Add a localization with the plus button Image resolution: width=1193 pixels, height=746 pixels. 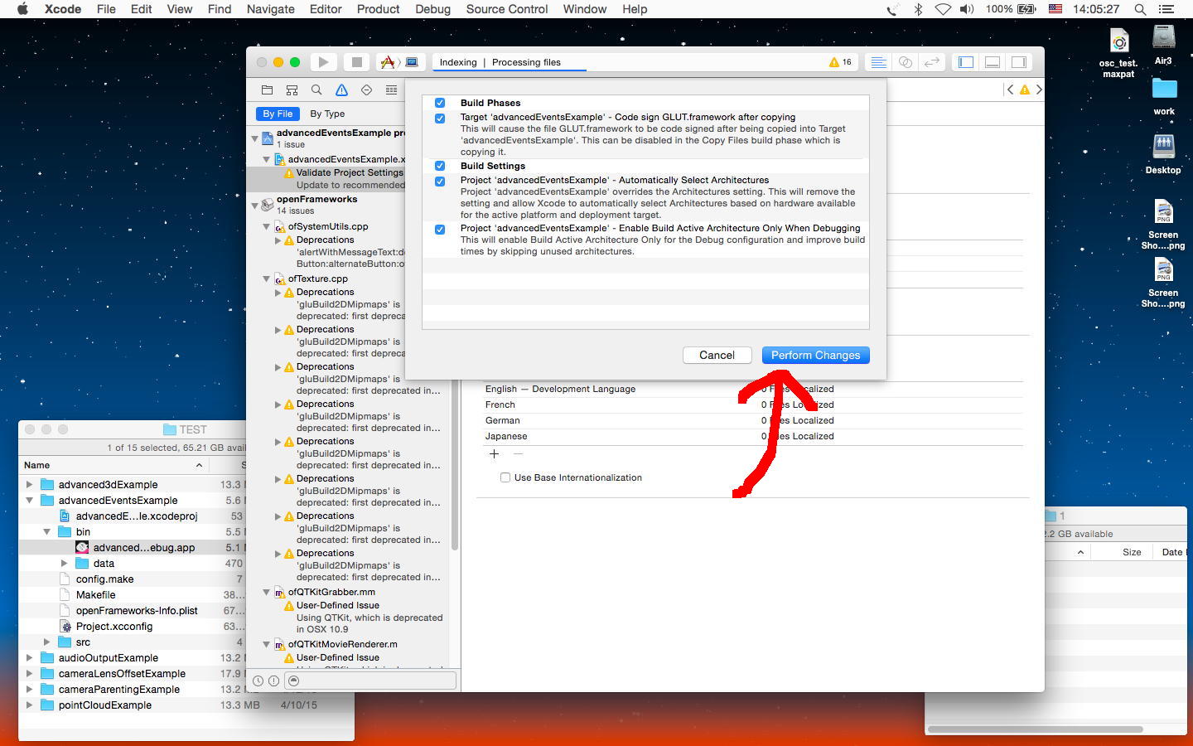click(x=494, y=453)
